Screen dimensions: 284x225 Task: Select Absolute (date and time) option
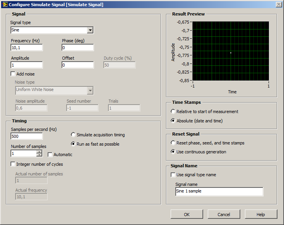(x=173, y=120)
